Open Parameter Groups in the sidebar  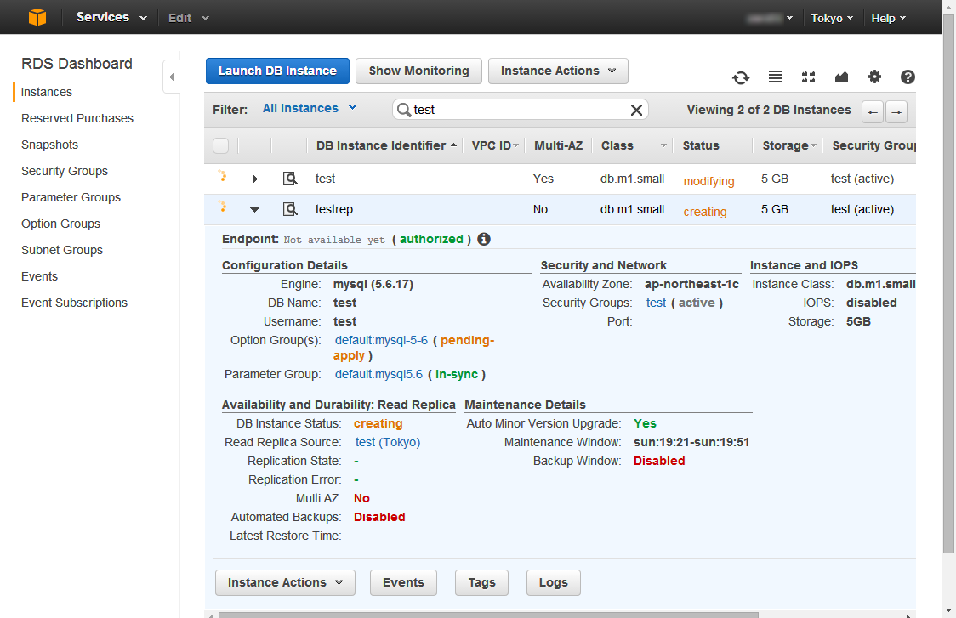pyautogui.click(x=71, y=197)
